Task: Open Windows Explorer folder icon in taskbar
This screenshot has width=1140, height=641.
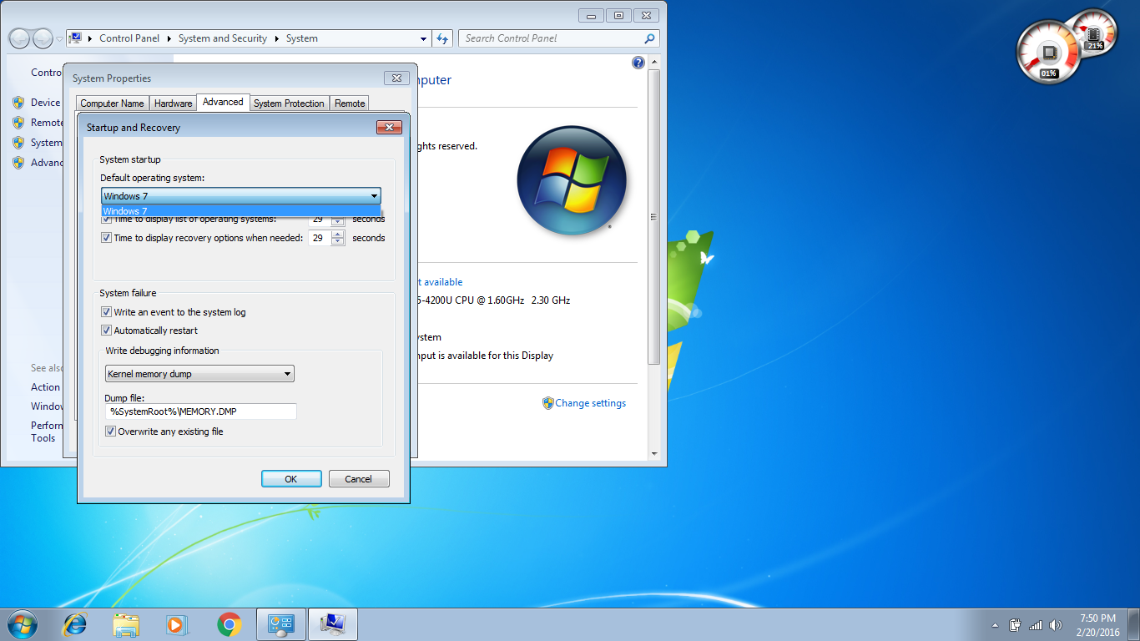Action: click(x=126, y=624)
